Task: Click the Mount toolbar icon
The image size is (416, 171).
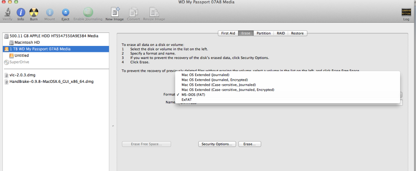Action: pyautogui.click(x=50, y=12)
